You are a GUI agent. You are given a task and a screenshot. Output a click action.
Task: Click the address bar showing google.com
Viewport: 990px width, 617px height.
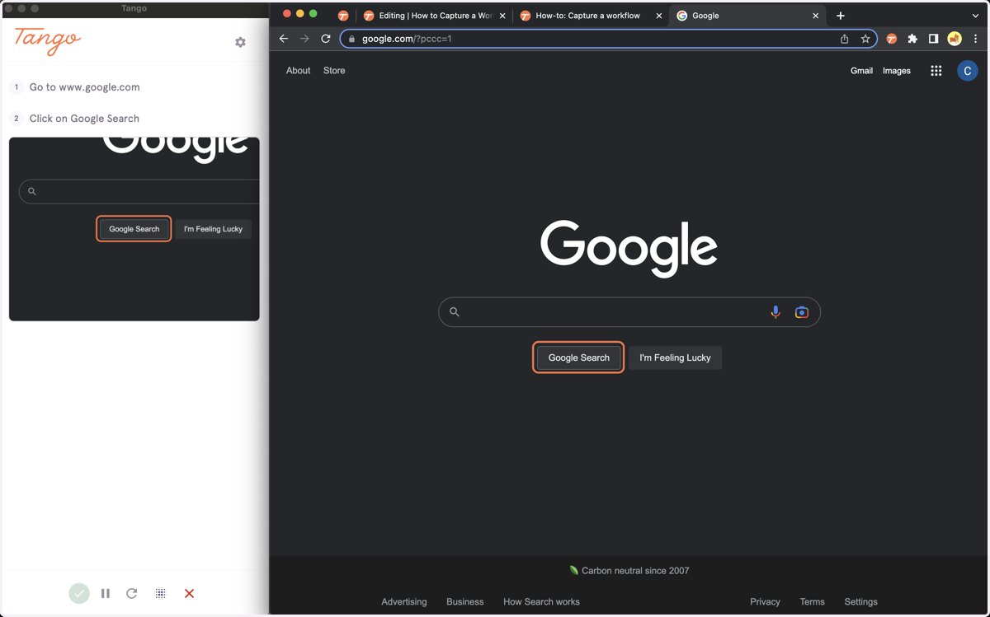coord(608,39)
